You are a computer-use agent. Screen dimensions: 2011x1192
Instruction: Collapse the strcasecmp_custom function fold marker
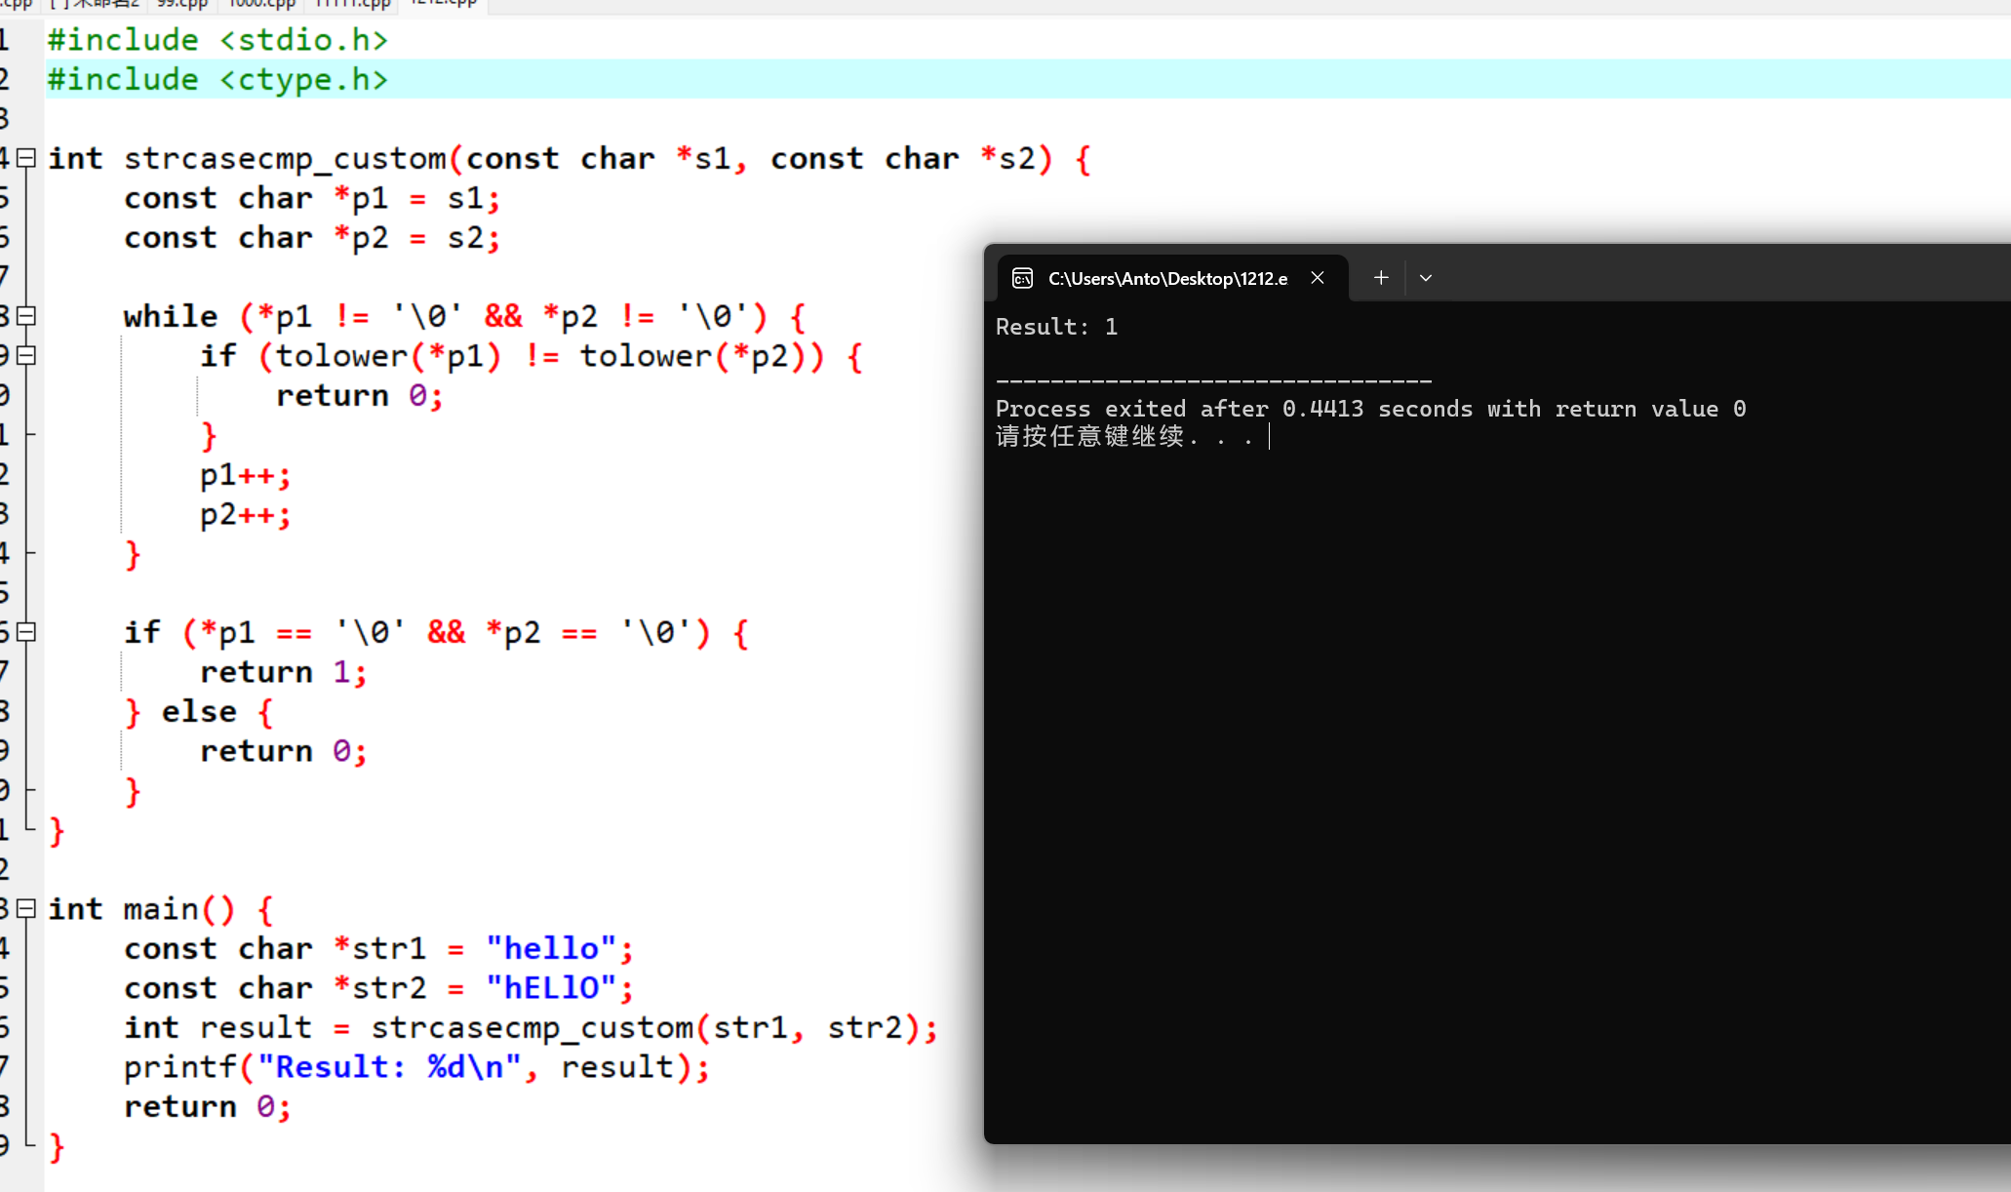27,158
